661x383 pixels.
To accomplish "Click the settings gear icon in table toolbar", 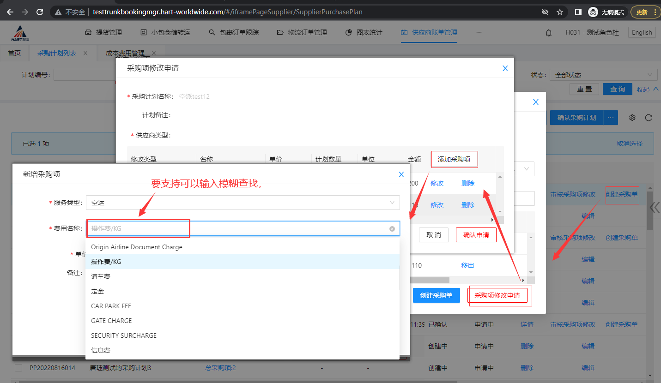I will [632, 118].
